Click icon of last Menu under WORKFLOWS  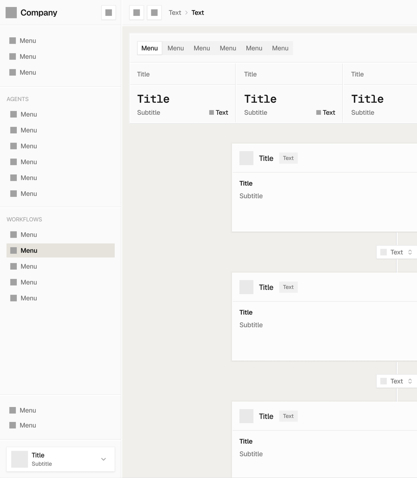tap(14, 298)
